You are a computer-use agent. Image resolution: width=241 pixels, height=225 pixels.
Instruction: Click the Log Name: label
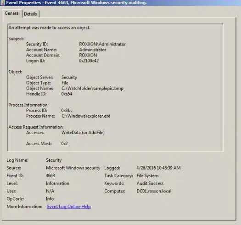tap(17, 160)
